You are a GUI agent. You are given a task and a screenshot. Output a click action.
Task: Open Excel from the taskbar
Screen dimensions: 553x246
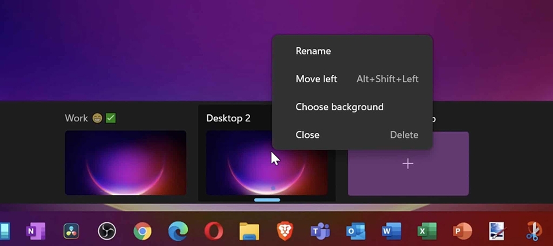point(427,231)
